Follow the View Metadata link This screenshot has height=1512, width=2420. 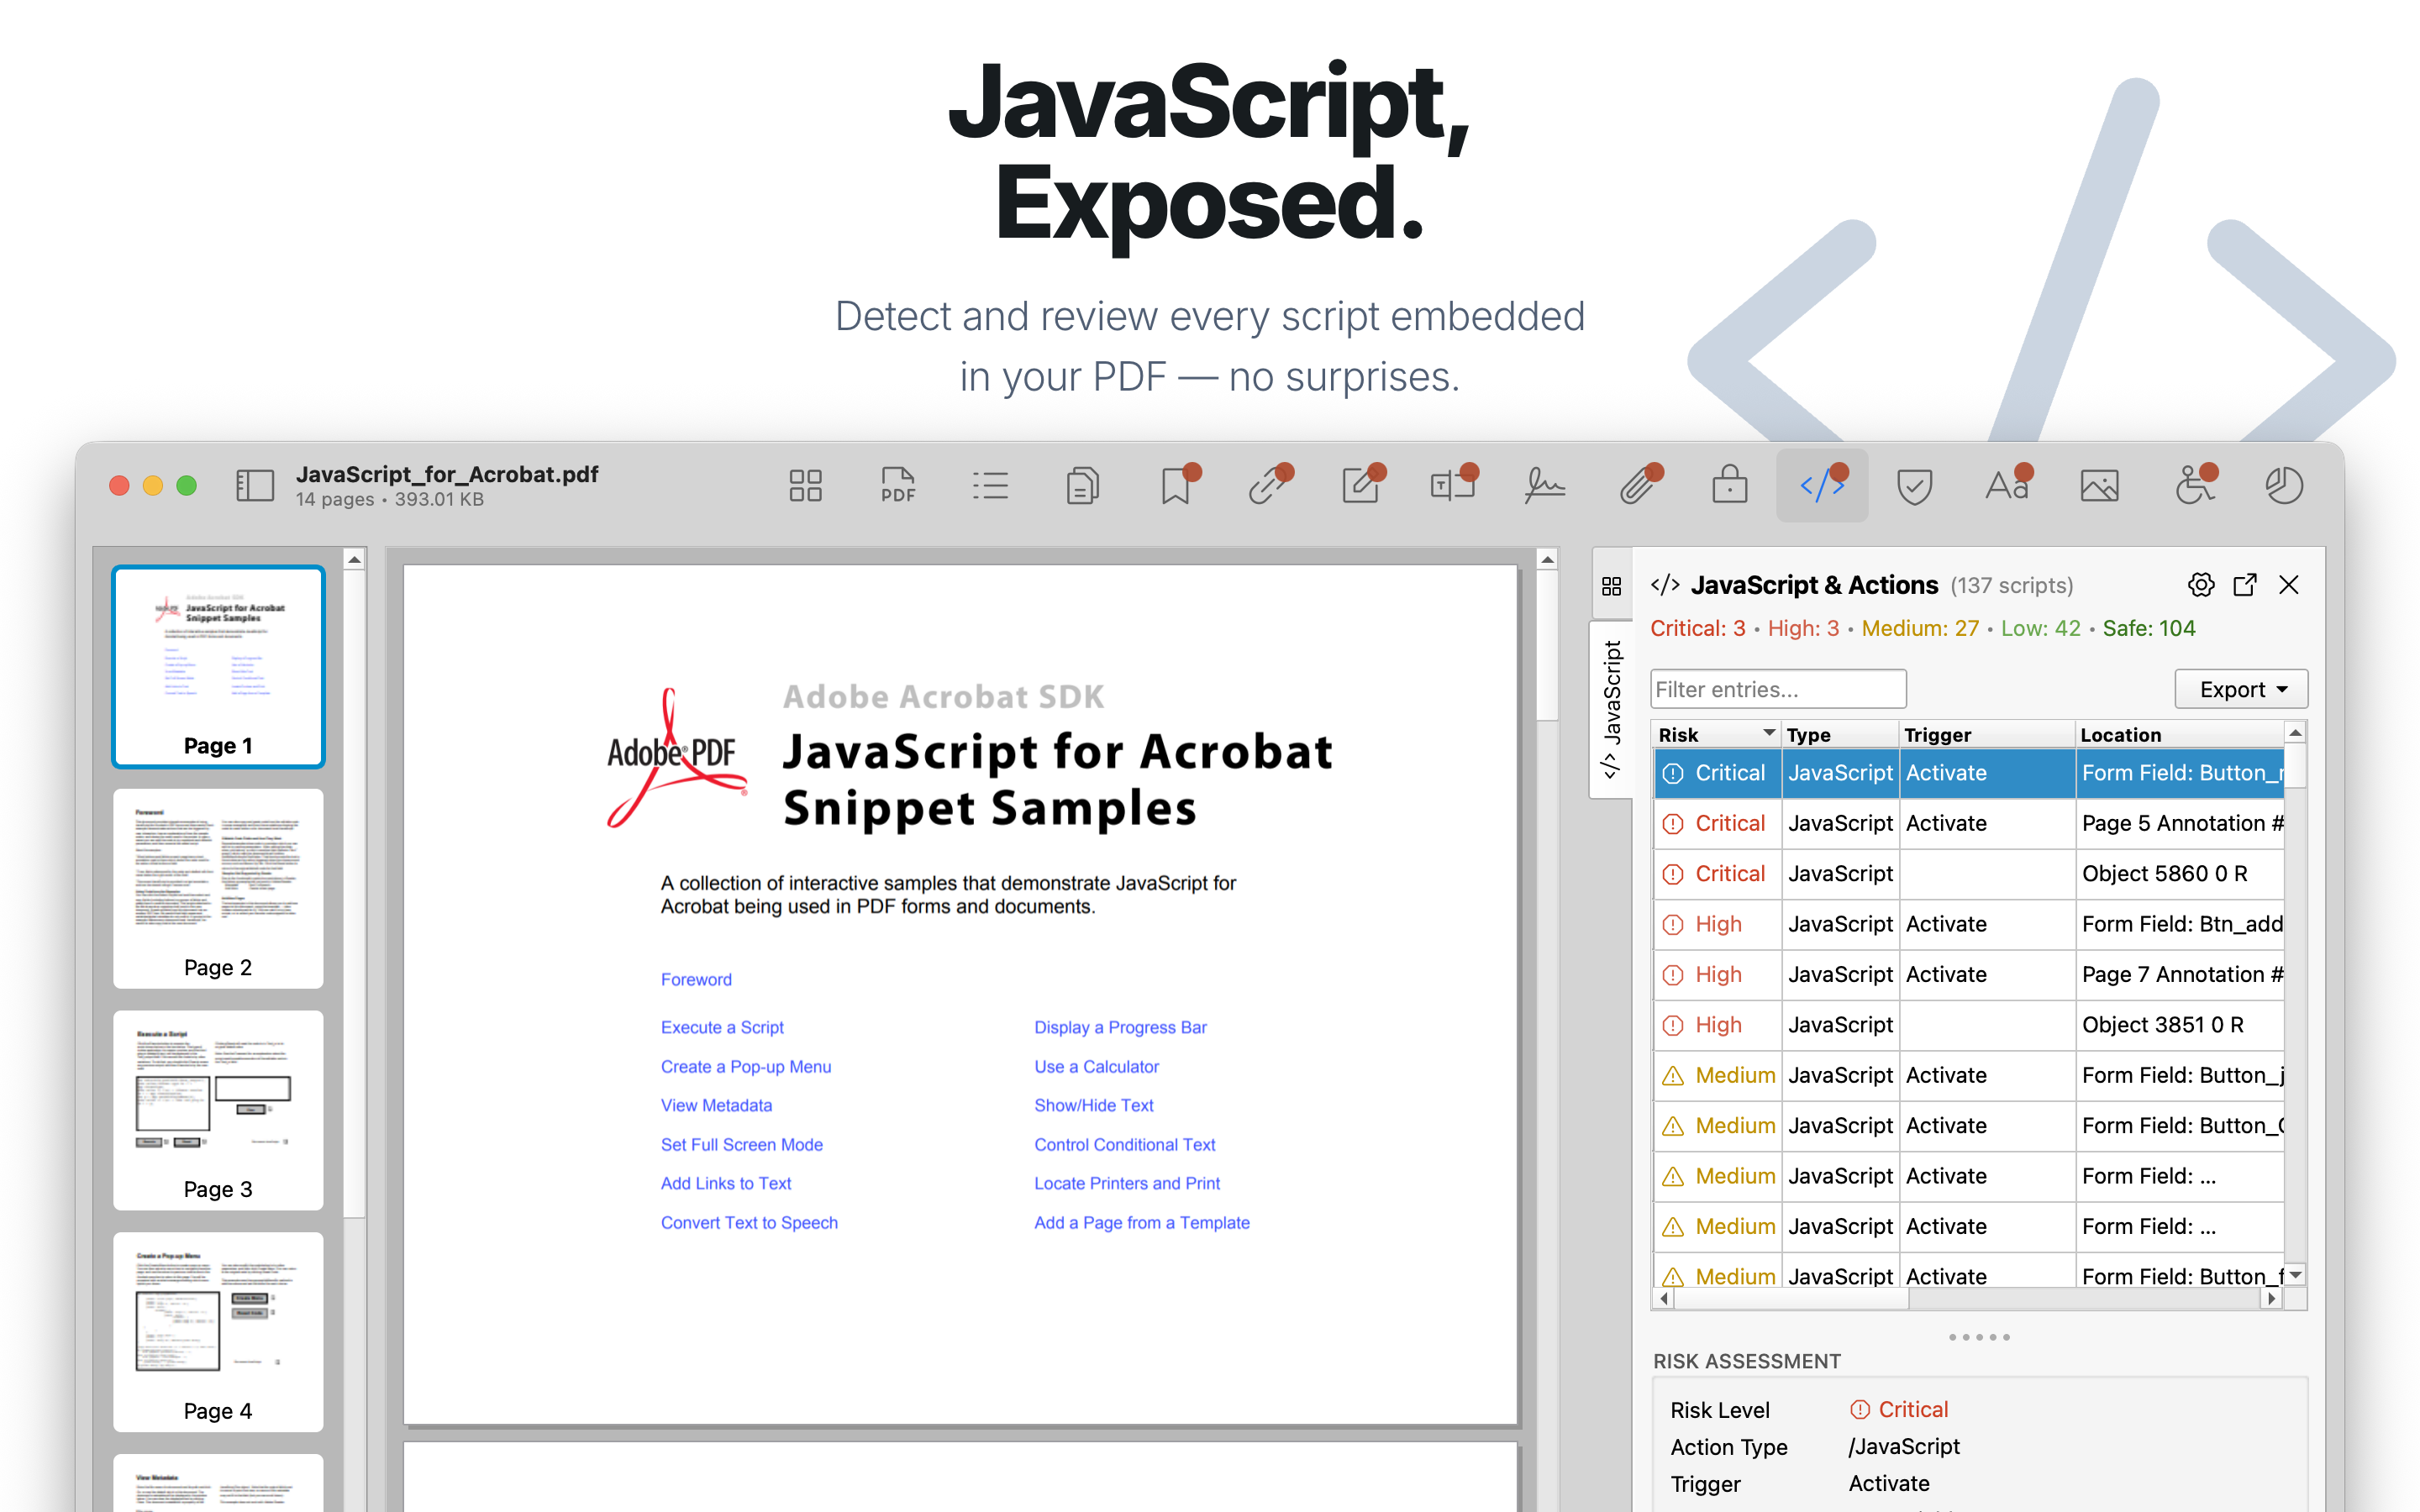click(x=716, y=1105)
